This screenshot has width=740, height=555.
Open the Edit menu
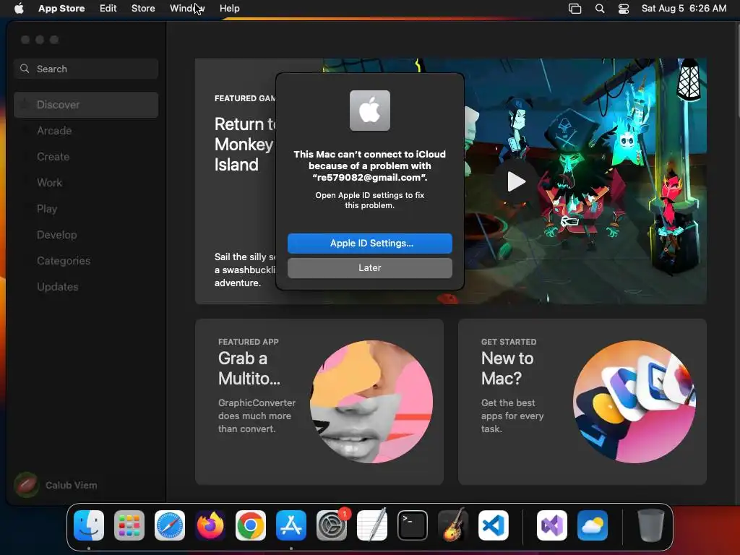click(108, 8)
